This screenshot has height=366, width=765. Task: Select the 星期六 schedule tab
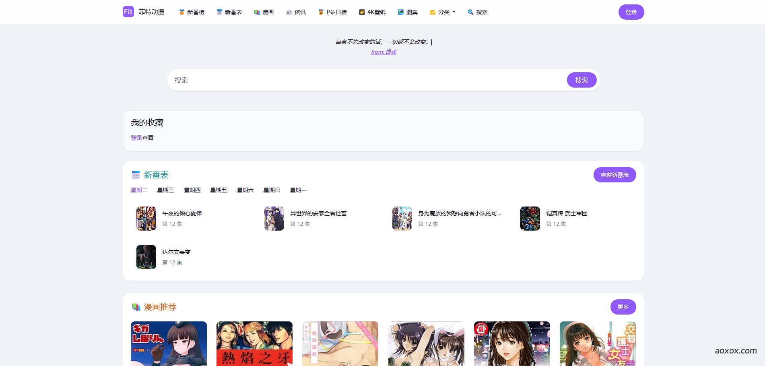pos(245,190)
